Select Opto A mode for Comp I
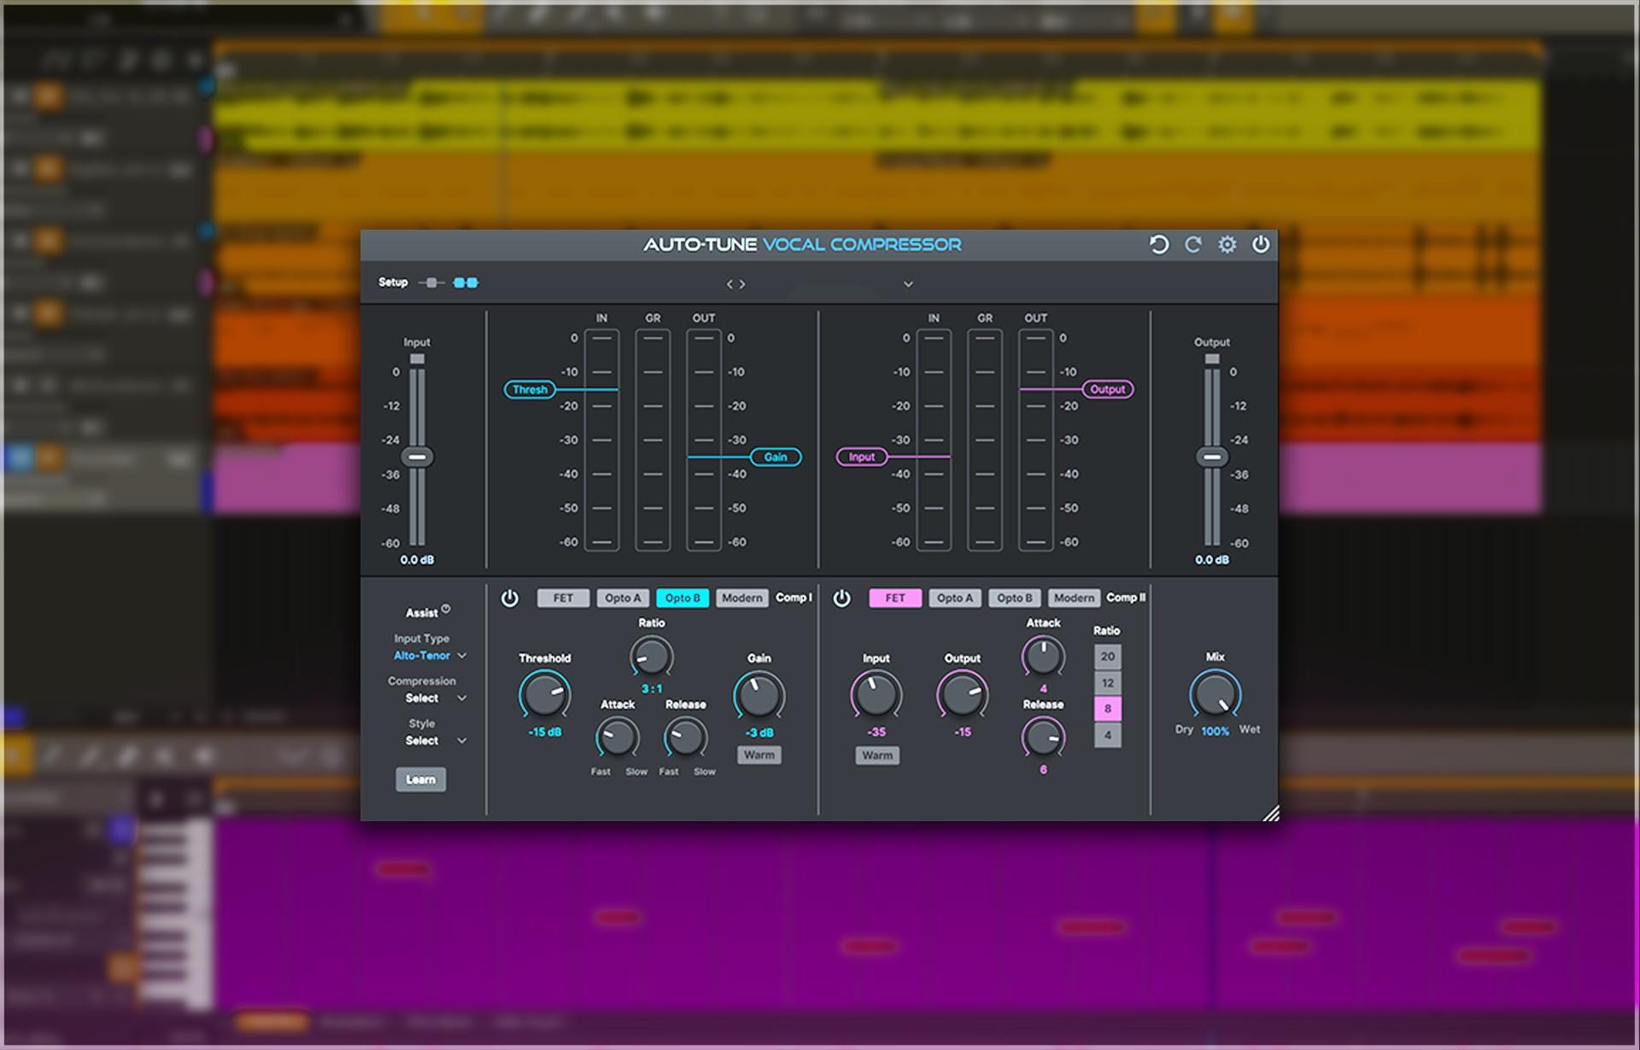1640x1050 pixels. 623,598
